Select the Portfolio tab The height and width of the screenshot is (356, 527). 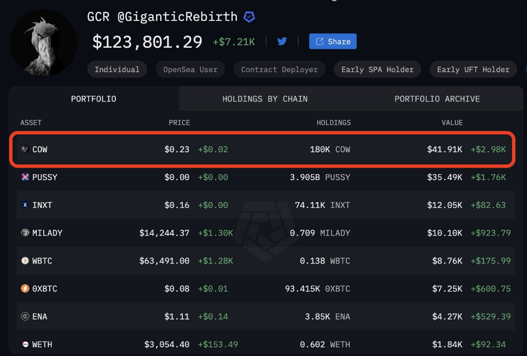pyautogui.click(x=94, y=99)
